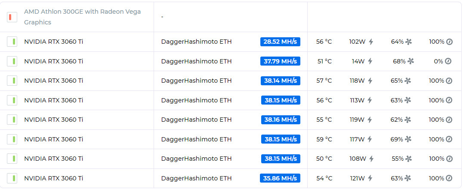Screen dimensions: 463x189
Task: Click the load gauge icon beside 0%
Action: (448, 61)
